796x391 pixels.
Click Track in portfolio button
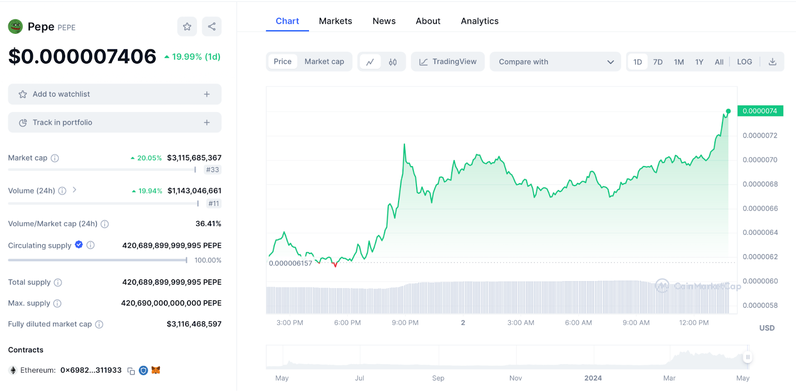click(x=114, y=122)
